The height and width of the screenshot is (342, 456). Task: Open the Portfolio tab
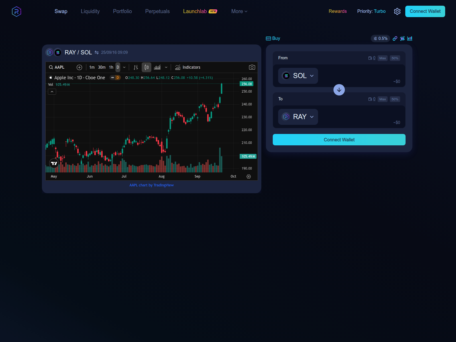[122, 11]
